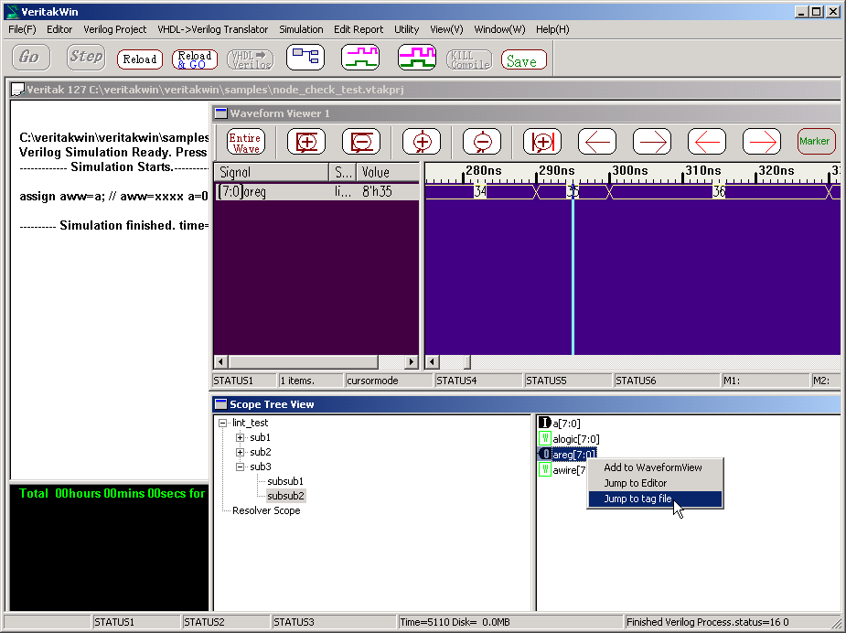Zoom in with the square magnifier plus icon
The width and height of the screenshot is (846, 633).
pyautogui.click(x=306, y=142)
